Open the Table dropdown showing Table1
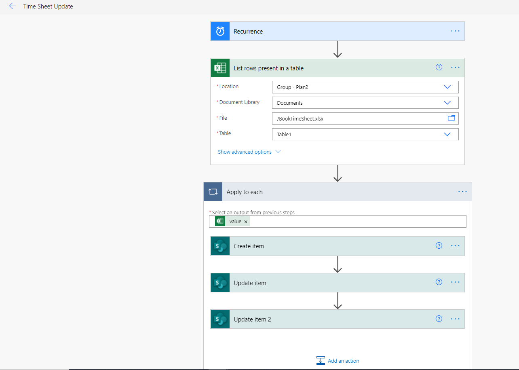519x370 pixels. click(365, 134)
